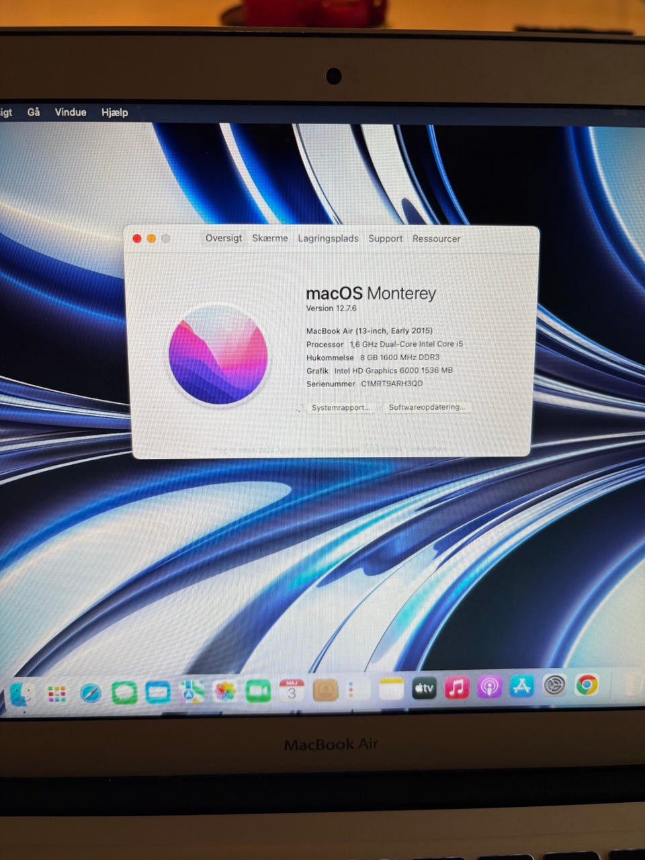Minimize the About This Mac window
645x860 pixels.
pyautogui.click(x=151, y=239)
